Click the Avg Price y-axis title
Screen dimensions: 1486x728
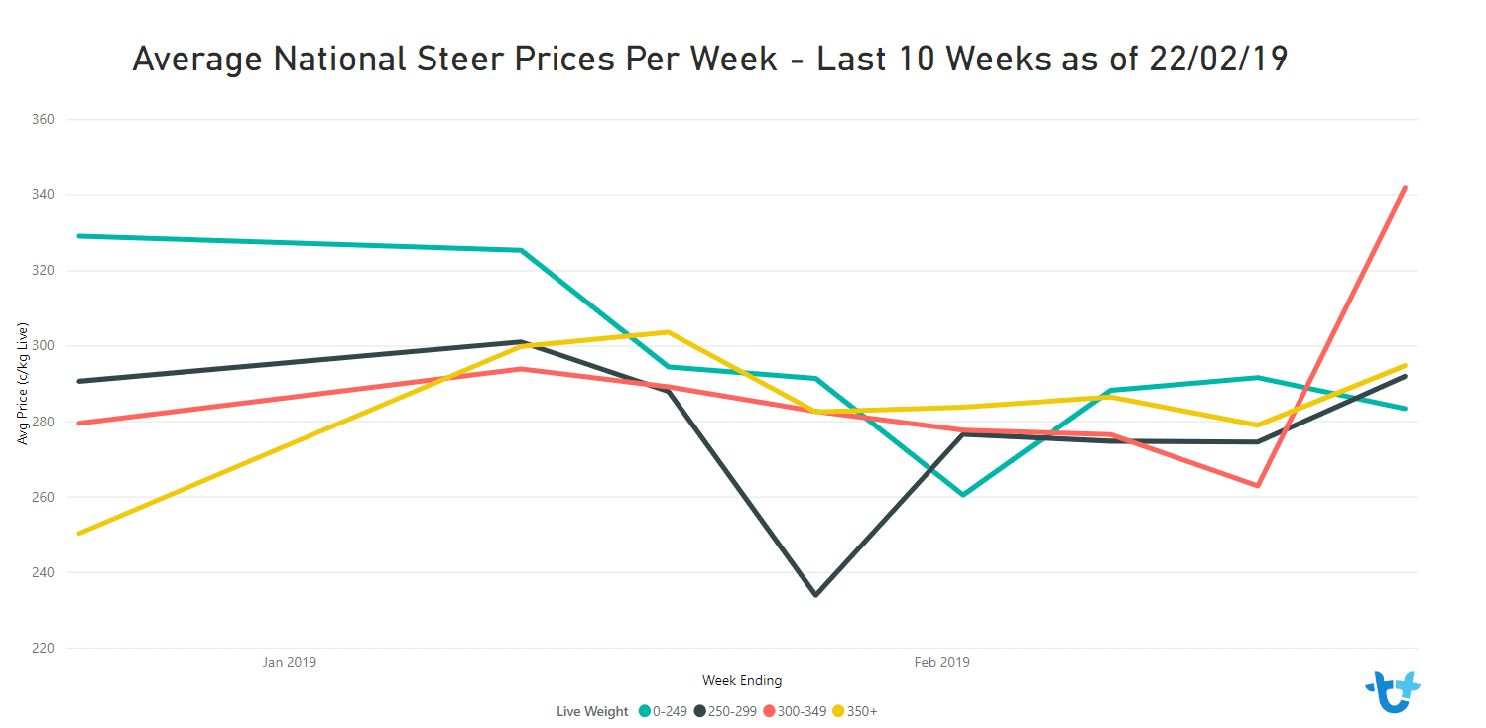(22, 384)
